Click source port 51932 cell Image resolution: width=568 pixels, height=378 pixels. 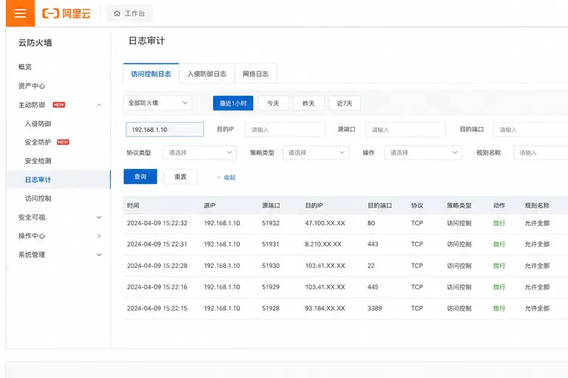click(x=271, y=223)
